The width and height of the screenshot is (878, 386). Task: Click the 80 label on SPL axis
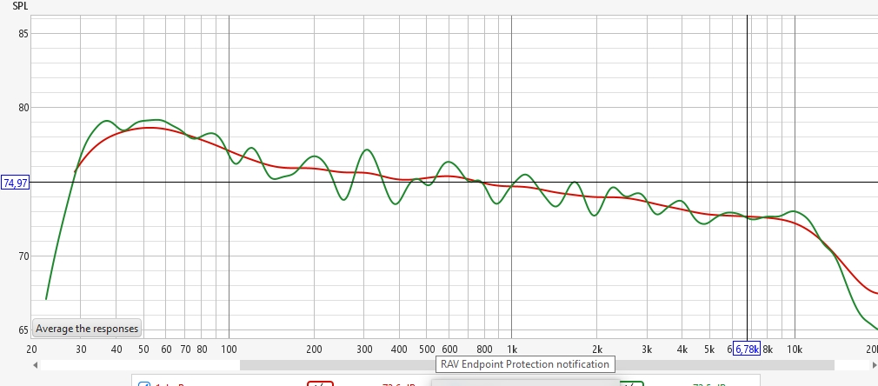click(x=23, y=108)
